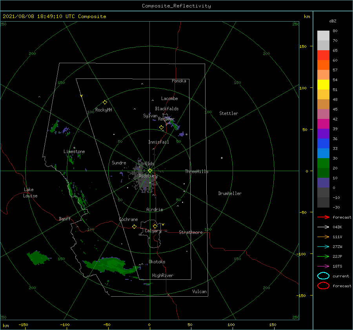353x330 pixels.
Task: Click the yellow V marker northwest of RockyMH
Action: pos(82,96)
